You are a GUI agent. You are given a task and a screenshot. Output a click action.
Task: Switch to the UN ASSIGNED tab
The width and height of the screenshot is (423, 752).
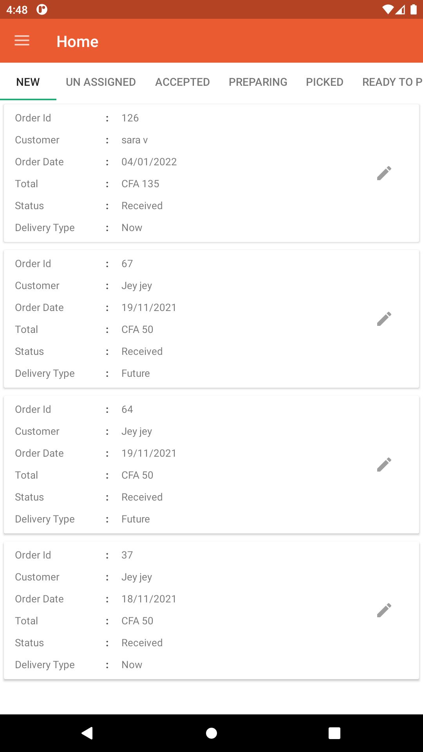click(x=101, y=82)
